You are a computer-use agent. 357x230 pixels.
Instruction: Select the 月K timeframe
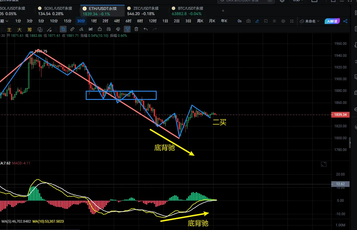212,21
